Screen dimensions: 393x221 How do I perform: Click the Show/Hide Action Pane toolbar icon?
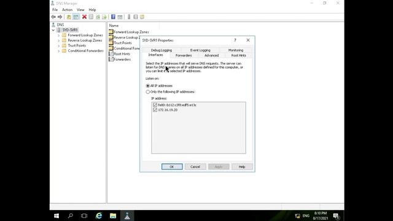(120, 17)
